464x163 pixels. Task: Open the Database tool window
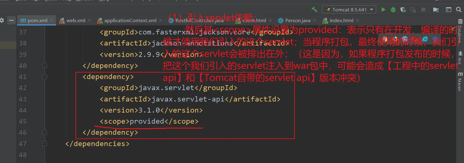(460, 31)
